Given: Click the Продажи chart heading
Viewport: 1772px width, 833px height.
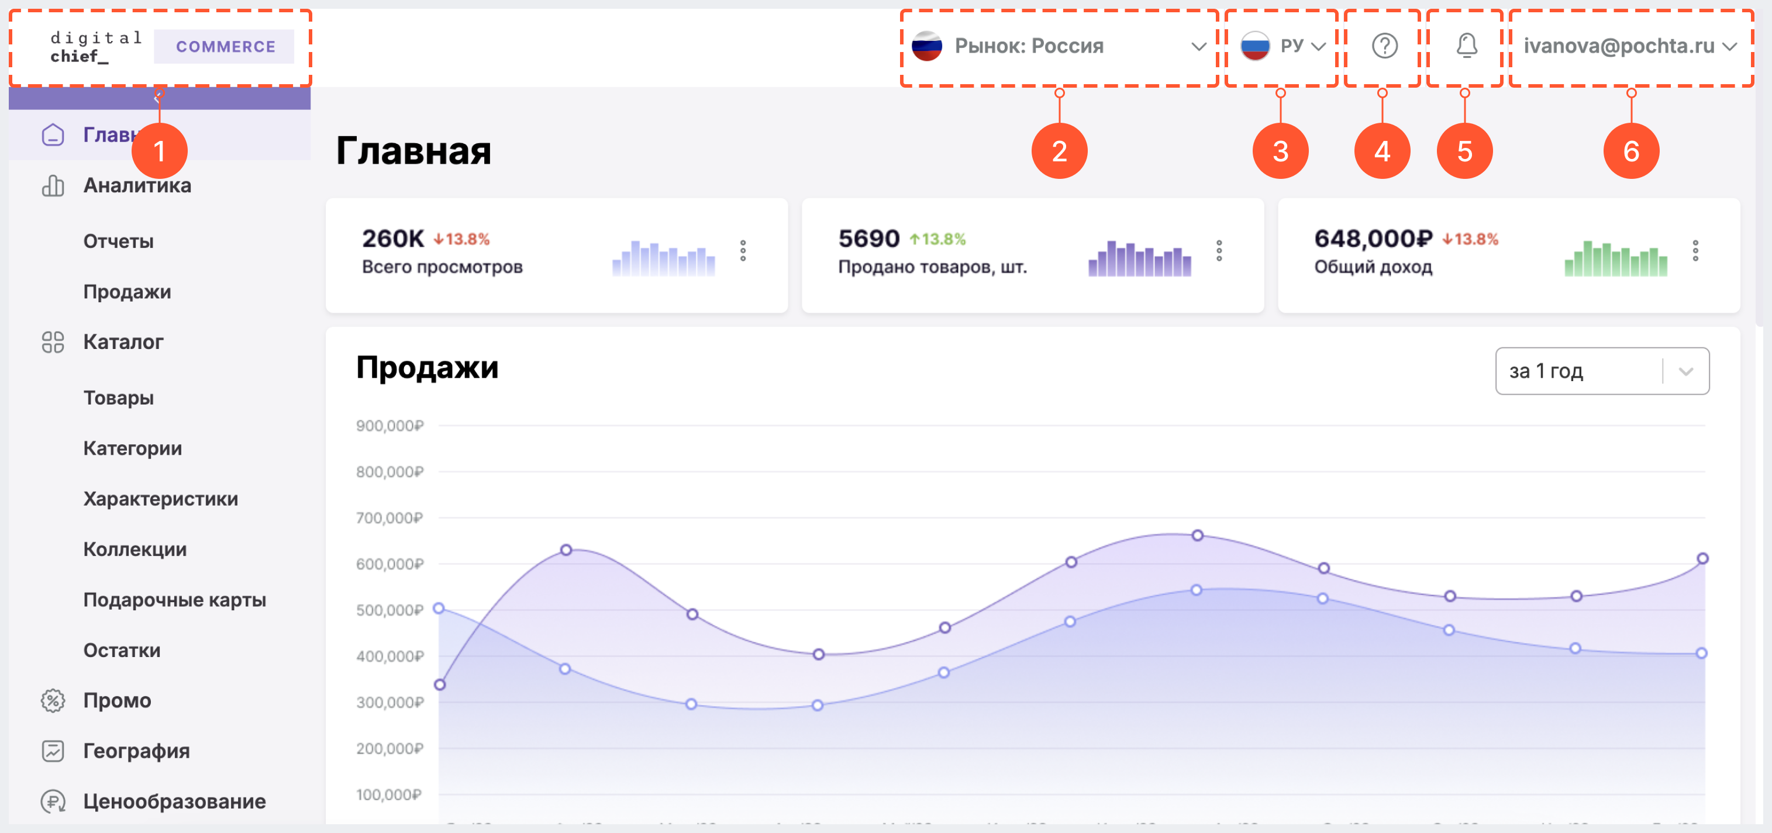Looking at the screenshot, I should coord(427,367).
